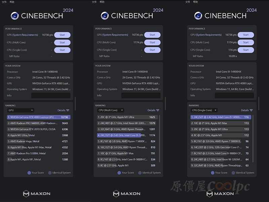Start CPU (Multi Core) test showing 1174 pts, Multi Core ranking window

(x=152, y=42)
